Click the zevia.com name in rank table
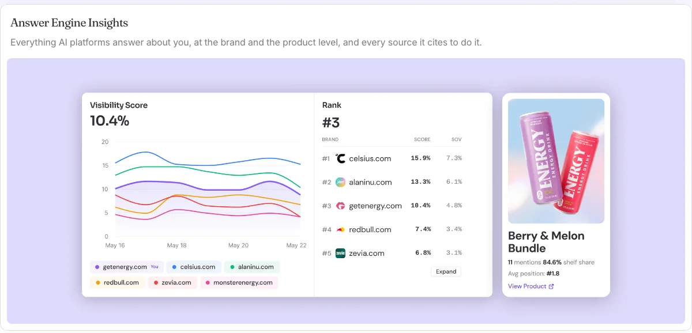This screenshot has width=692, height=333. (367, 253)
